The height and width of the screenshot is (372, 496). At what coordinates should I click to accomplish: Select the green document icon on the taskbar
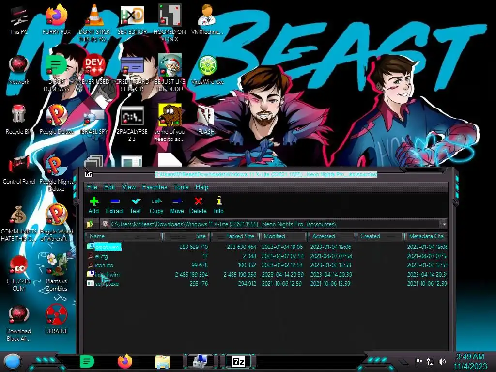87,361
